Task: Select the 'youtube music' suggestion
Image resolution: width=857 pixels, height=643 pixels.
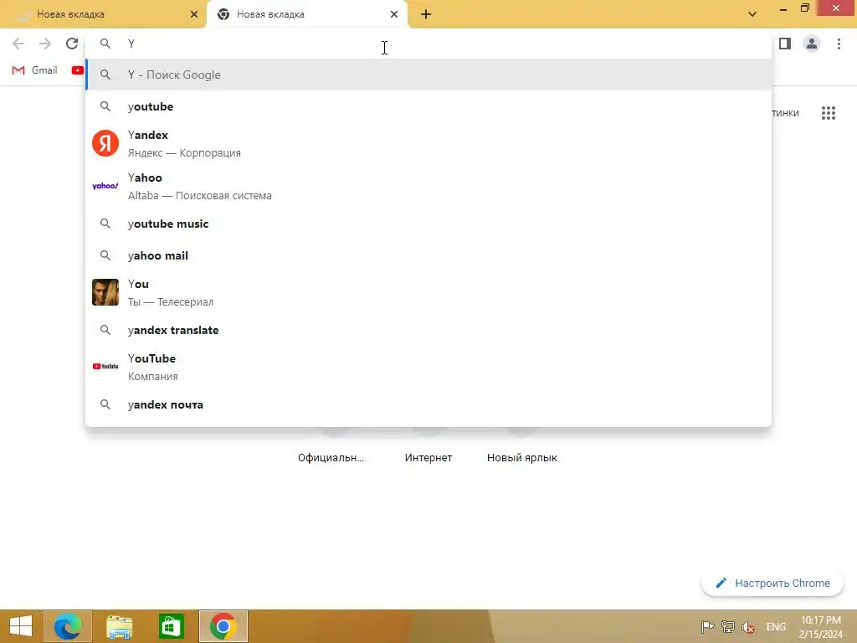Action: (x=429, y=224)
